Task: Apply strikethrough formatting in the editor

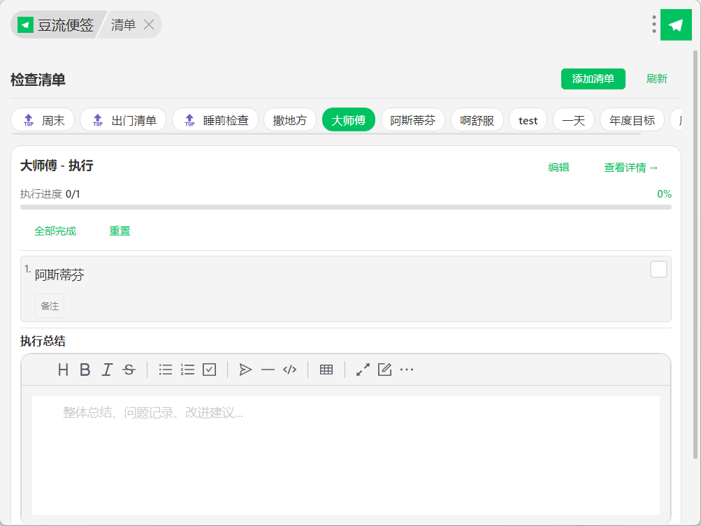Action: click(x=129, y=370)
